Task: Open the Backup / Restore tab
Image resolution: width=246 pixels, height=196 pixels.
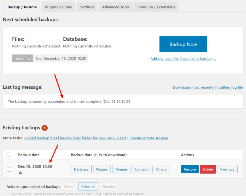Action: tap(22, 7)
